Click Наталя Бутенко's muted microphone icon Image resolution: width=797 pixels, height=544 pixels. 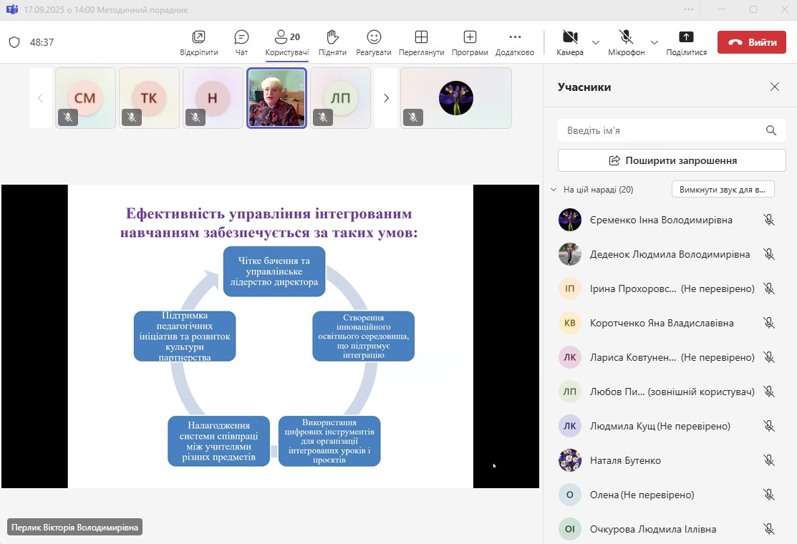point(769,460)
